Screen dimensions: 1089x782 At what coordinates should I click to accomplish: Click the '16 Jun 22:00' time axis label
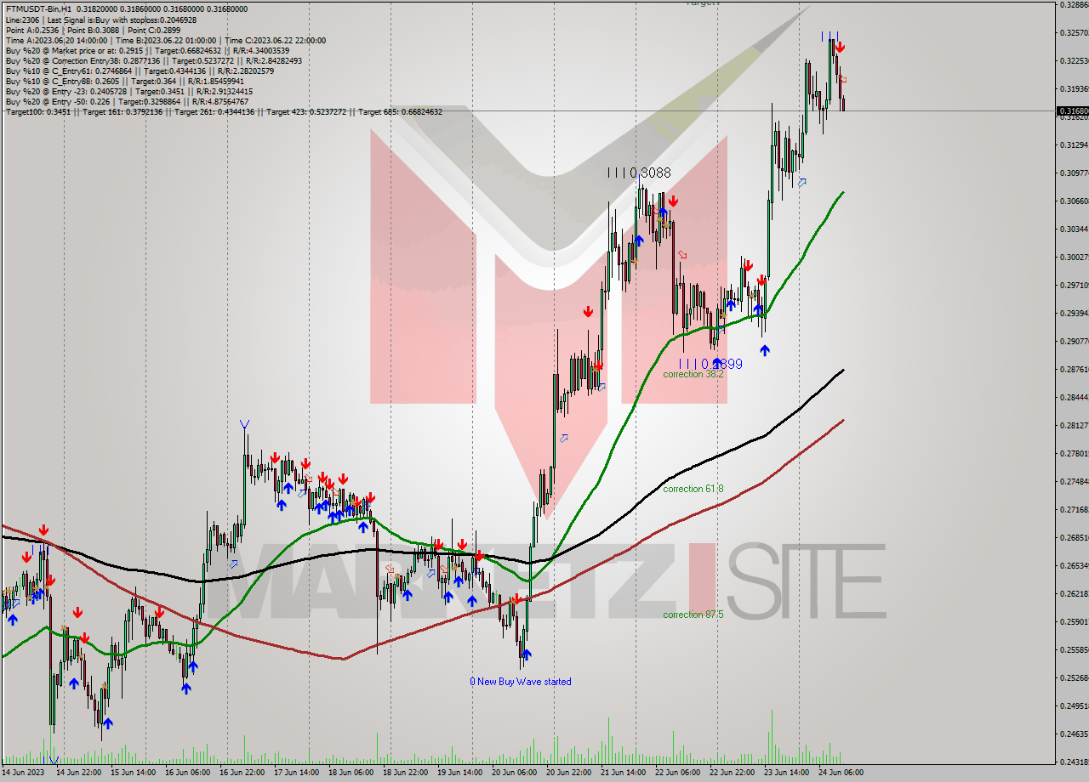point(243,773)
